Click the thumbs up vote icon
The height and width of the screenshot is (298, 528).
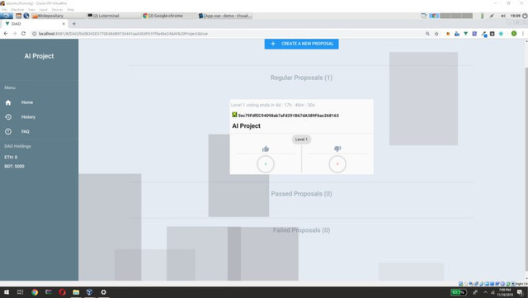[266, 149]
